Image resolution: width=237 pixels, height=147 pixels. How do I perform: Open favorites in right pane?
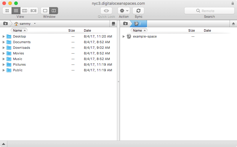coord(125,24)
